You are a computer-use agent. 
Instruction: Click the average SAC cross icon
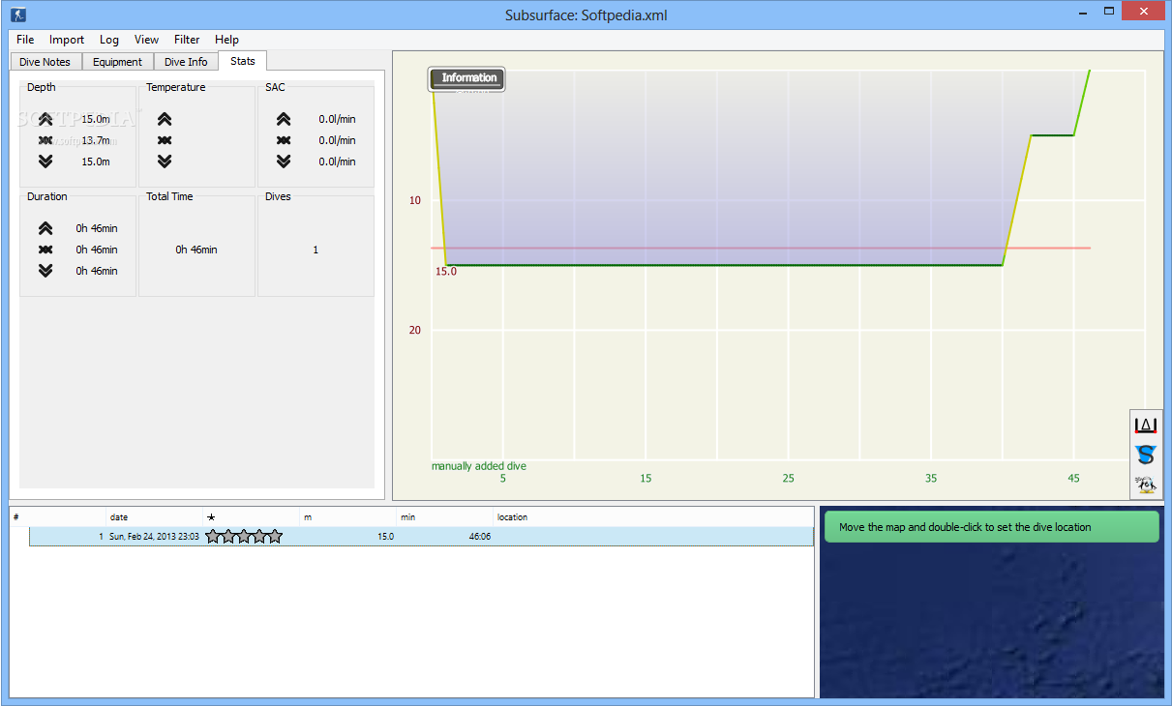coord(284,140)
